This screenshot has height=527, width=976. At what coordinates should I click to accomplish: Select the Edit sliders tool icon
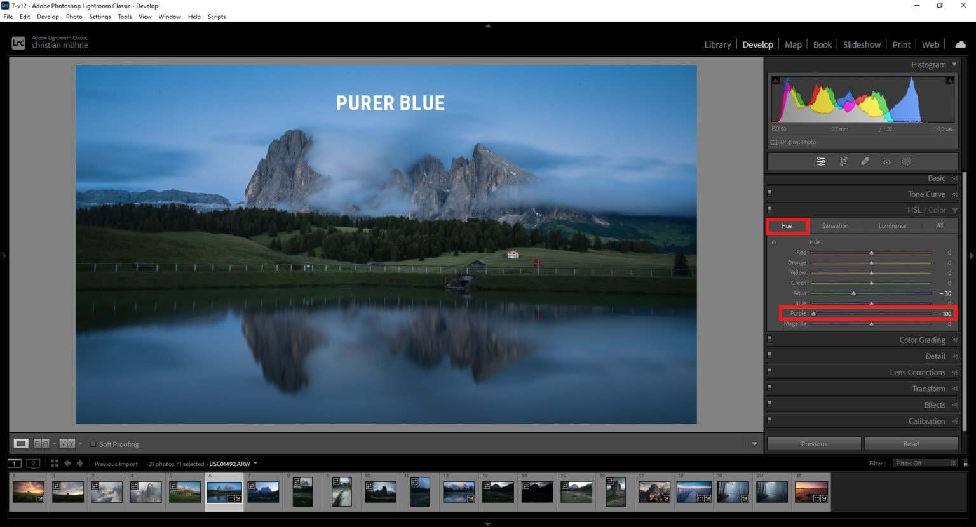tap(821, 161)
